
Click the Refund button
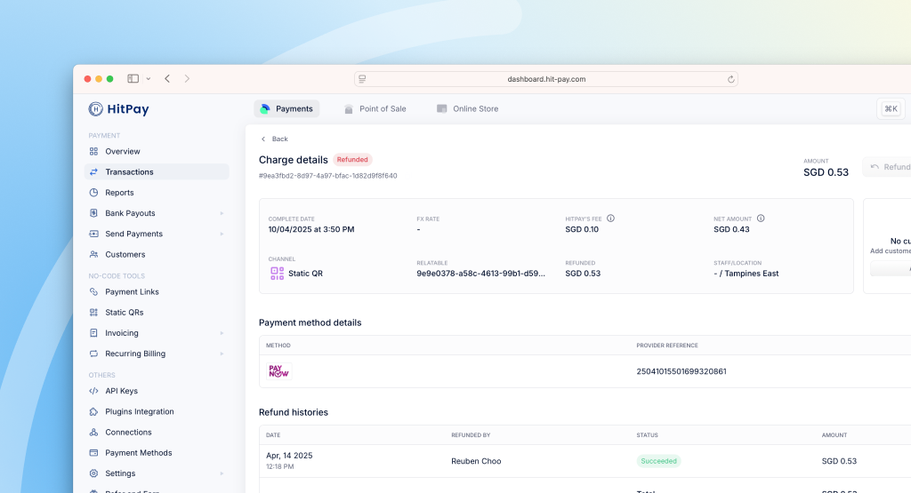coord(888,167)
